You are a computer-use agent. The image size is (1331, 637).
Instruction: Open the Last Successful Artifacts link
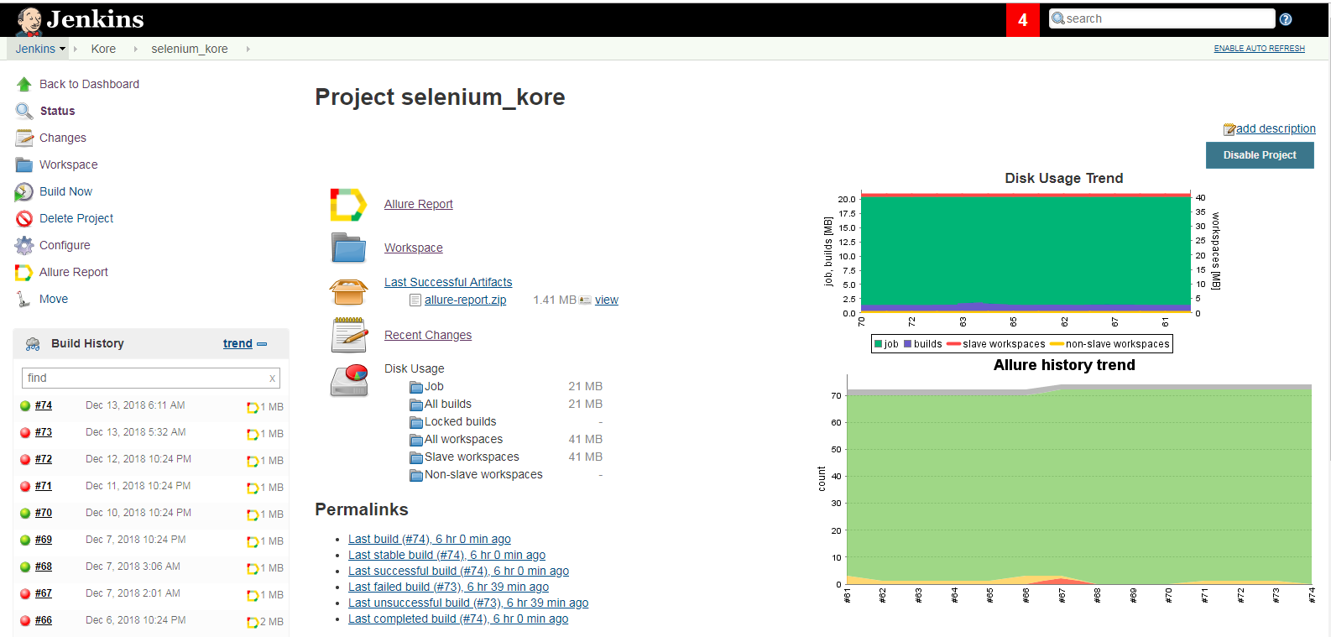[448, 282]
